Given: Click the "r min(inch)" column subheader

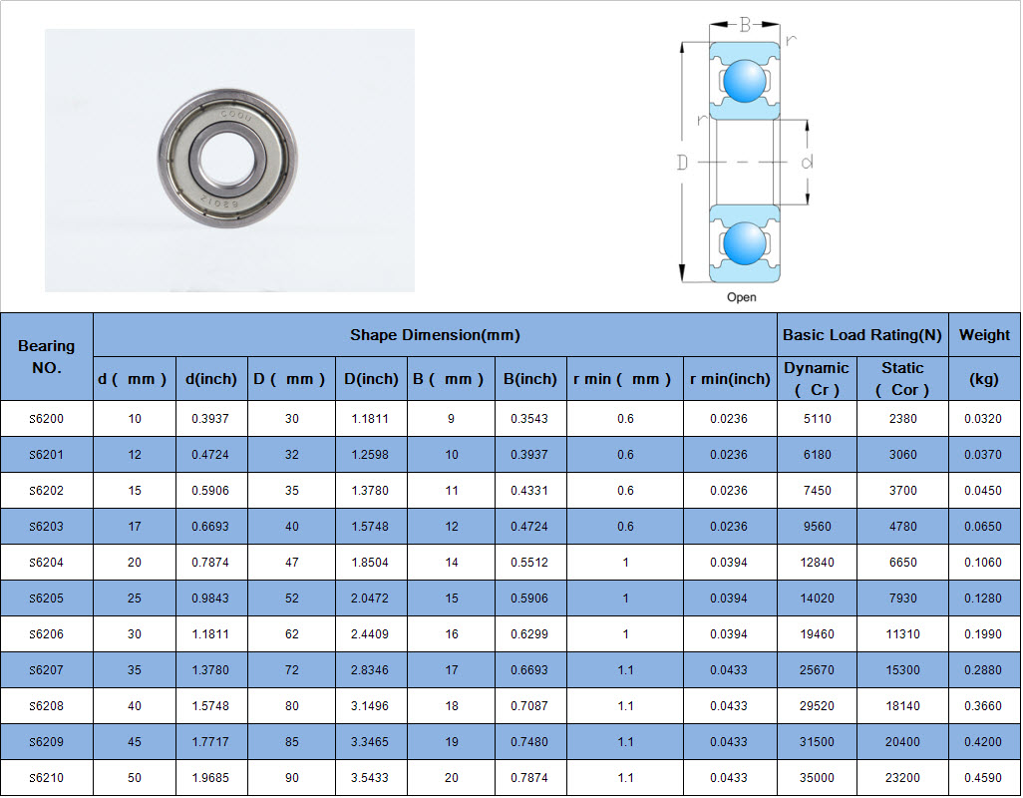Looking at the screenshot, I should click(730, 379).
